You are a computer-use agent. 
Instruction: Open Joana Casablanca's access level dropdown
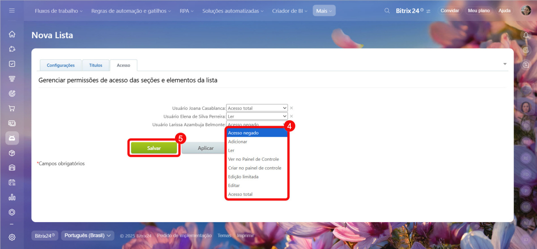[257, 108]
